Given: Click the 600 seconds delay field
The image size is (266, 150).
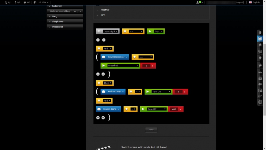Looking at the screenshot, I should point(174,109).
